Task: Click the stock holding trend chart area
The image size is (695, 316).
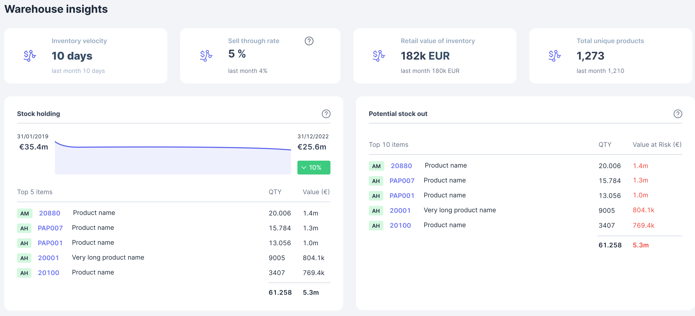Action: click(173, 160)
